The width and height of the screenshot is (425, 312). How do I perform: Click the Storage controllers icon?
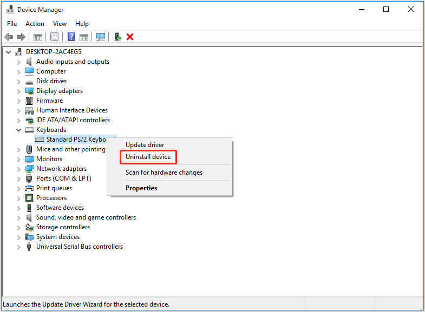(x=29, y=227)
